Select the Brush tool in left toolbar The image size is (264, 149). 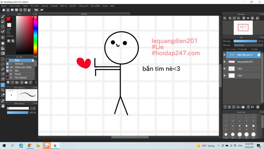(3, 17)
